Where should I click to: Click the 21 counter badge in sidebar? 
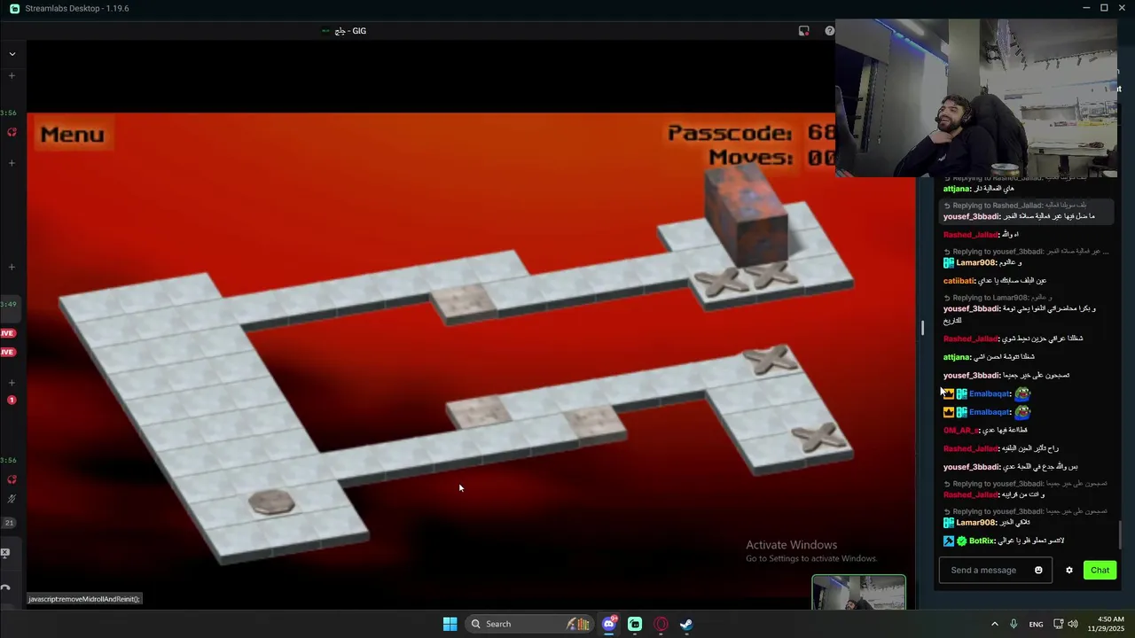(x=10, y=523)
